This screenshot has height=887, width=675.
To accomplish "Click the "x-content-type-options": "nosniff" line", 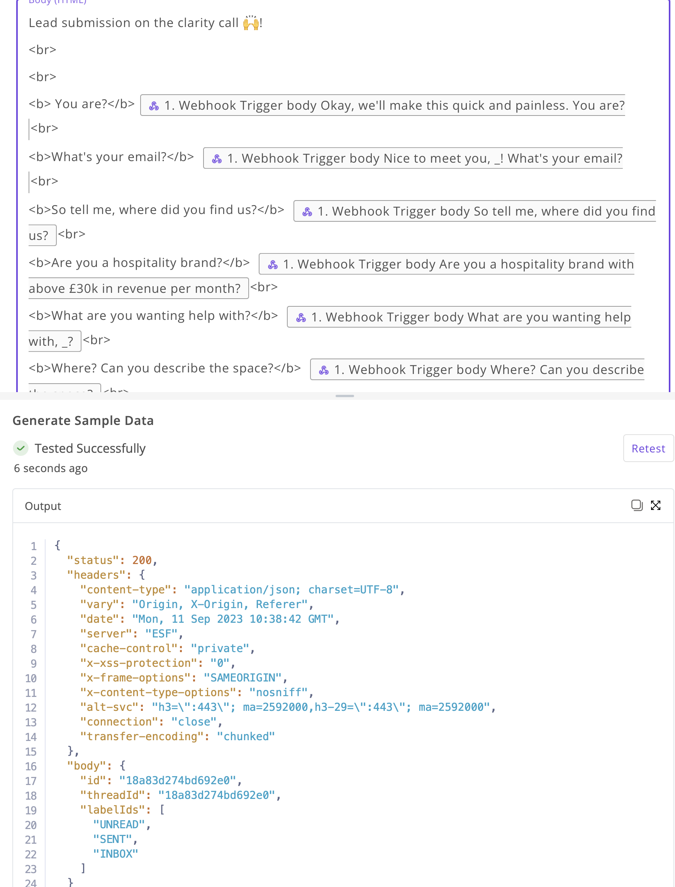I will click(x=197, y=692).
